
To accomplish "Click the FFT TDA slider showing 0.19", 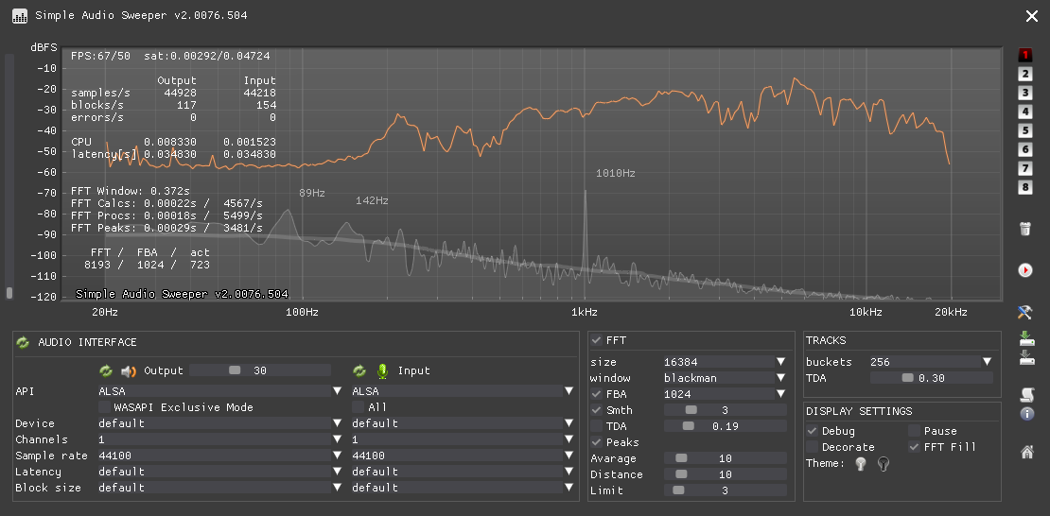I will (726, 426).
